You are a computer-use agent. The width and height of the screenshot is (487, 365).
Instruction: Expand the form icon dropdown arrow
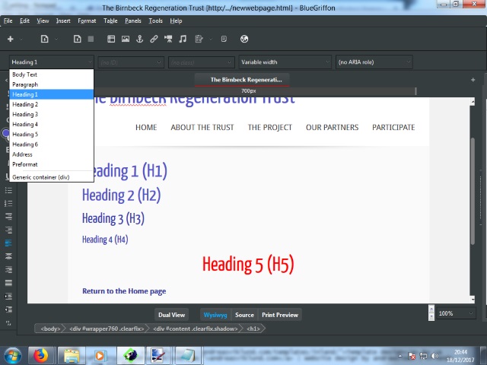(x=211, y=39)
